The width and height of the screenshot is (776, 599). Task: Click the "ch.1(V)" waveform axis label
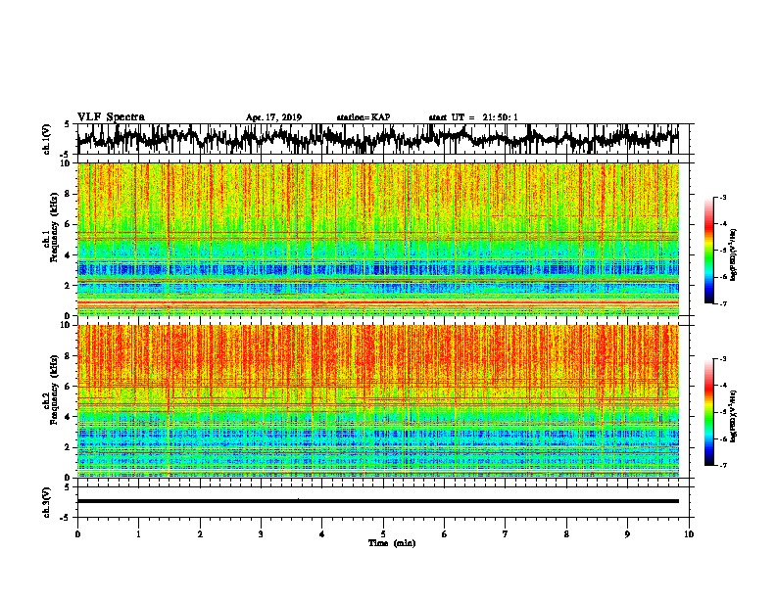(47, 139)
